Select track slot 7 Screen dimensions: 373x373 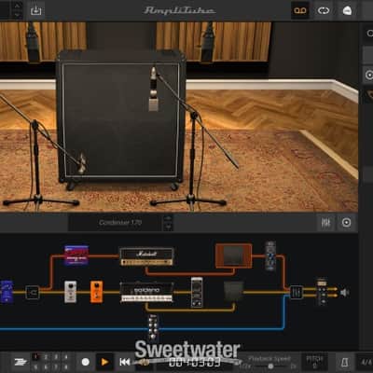click(x=56, y=367)
